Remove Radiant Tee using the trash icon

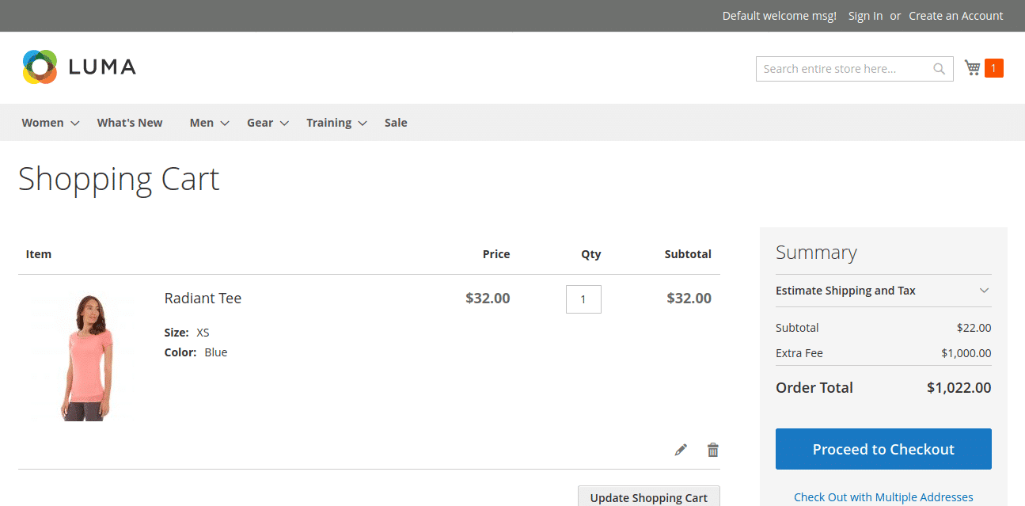[x=712, y=449]
